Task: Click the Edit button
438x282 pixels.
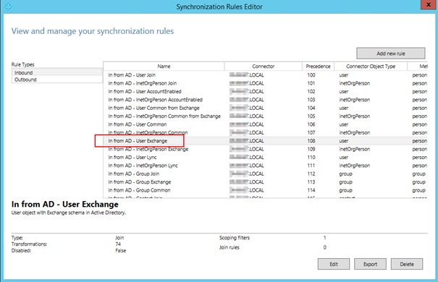Action: click(334, 264)
